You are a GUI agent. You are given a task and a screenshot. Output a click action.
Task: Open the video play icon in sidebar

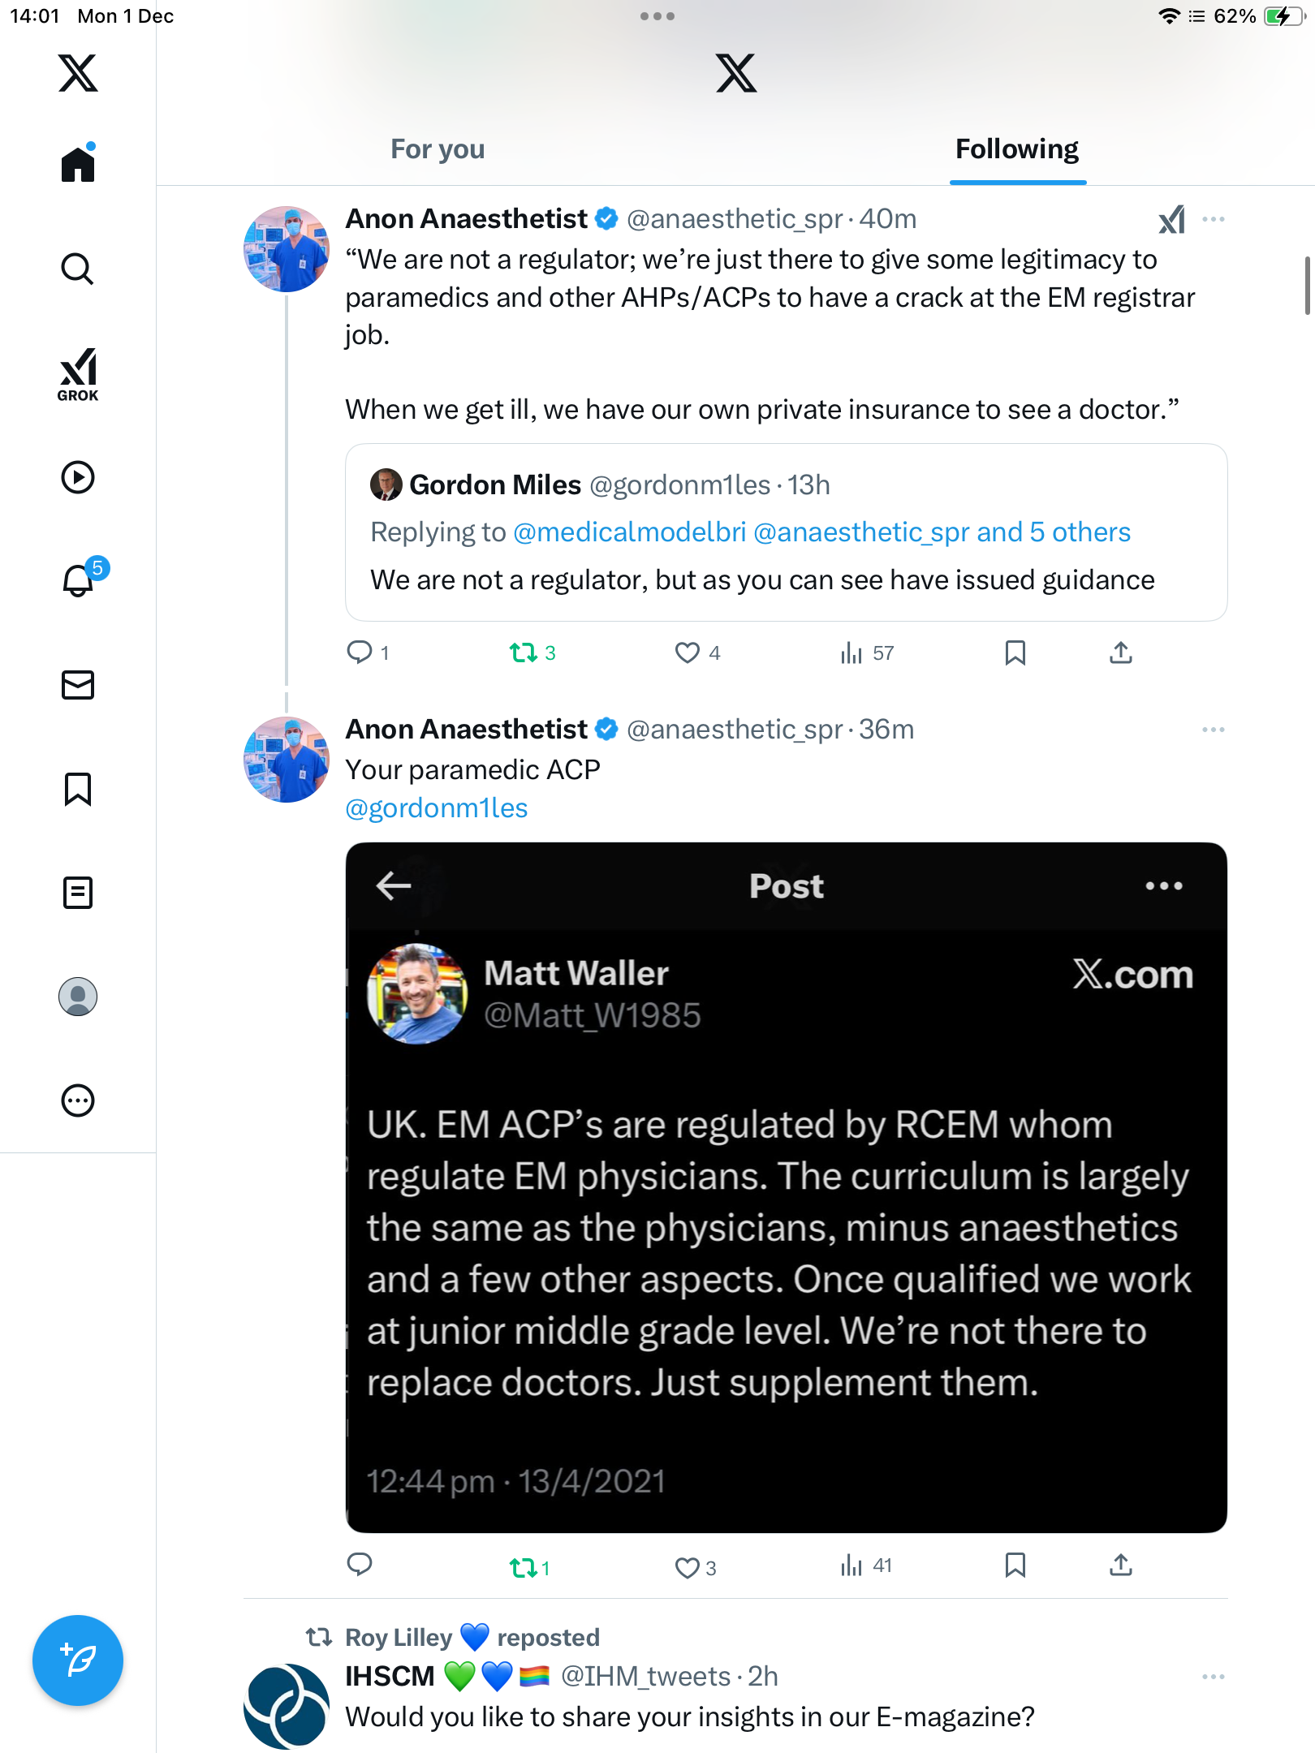coord(78,477)
